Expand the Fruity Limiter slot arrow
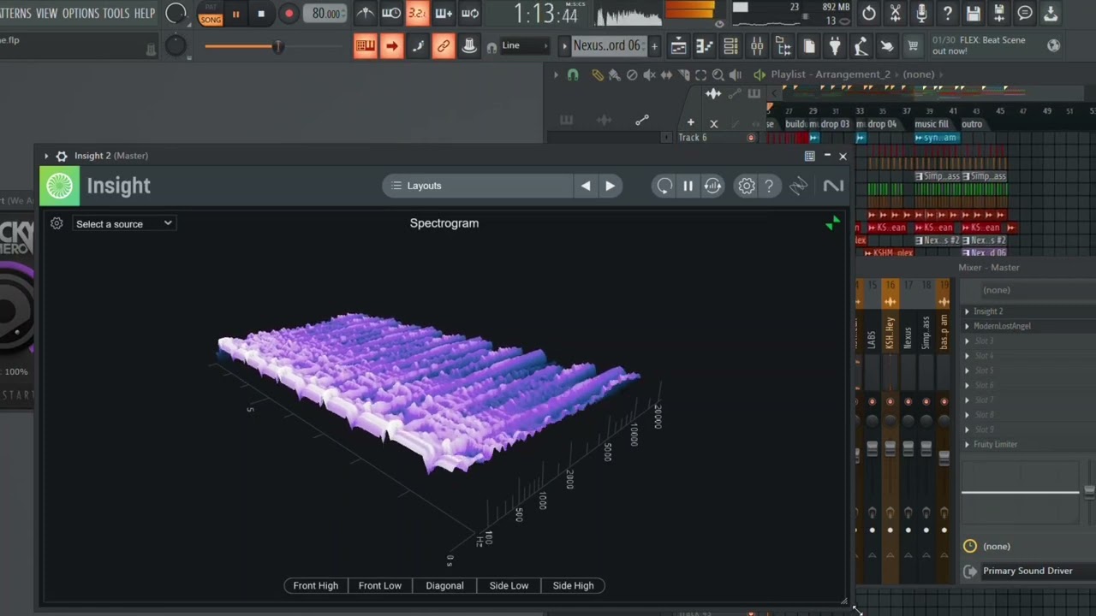Screen dimensions: 1096x616 click(968, 445)
